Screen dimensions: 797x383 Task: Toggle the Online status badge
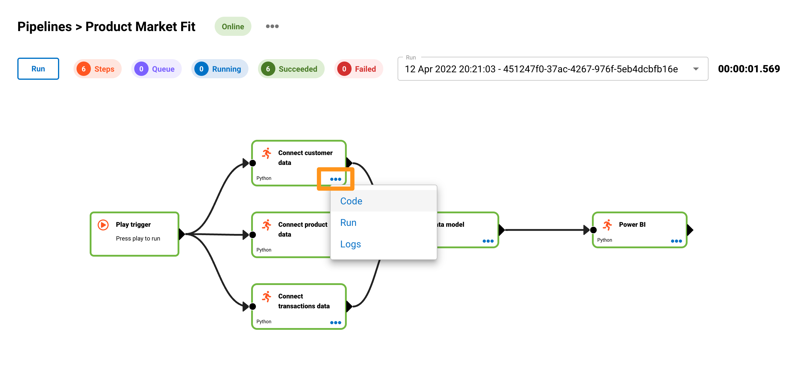(232, 26)
